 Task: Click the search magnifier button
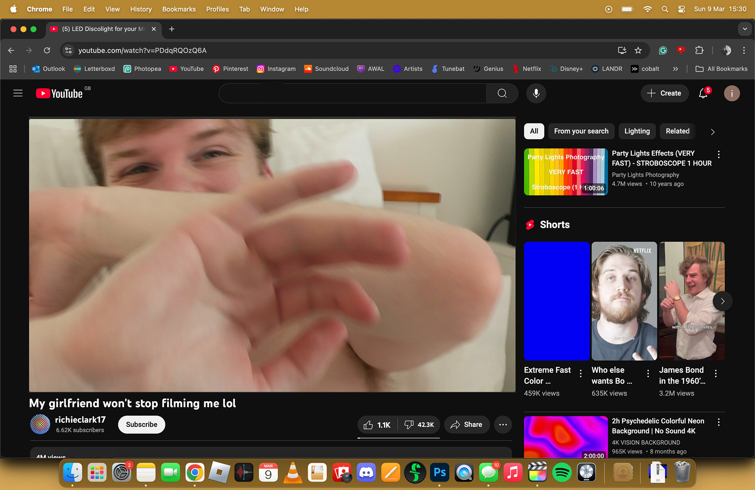click(502, 93)
